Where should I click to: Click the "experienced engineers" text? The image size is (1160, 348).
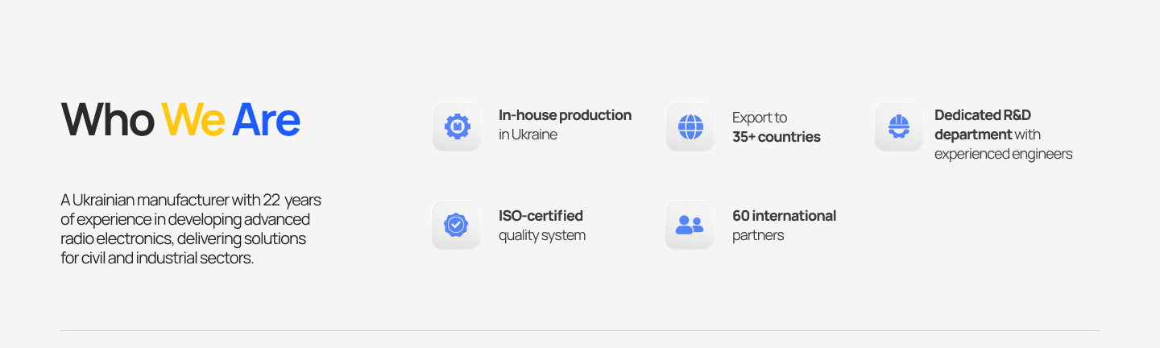click(x=1003, y=154)
